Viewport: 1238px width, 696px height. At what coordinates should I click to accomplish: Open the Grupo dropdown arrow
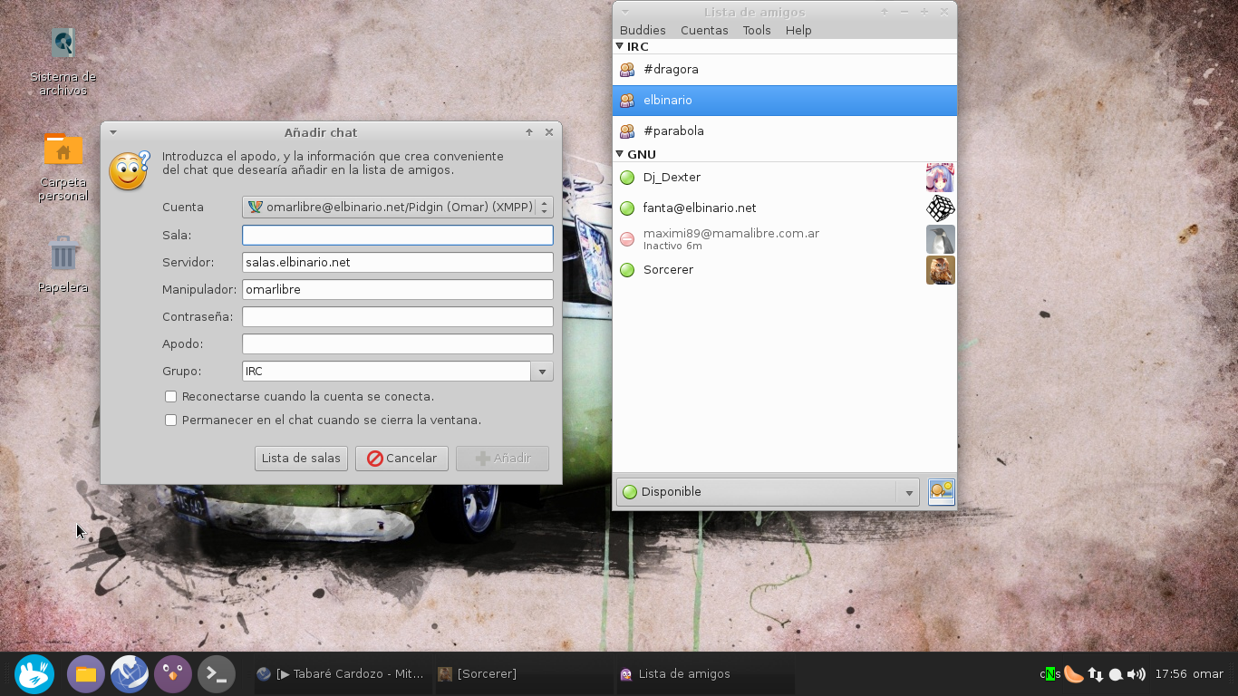[x=542, y=372]
